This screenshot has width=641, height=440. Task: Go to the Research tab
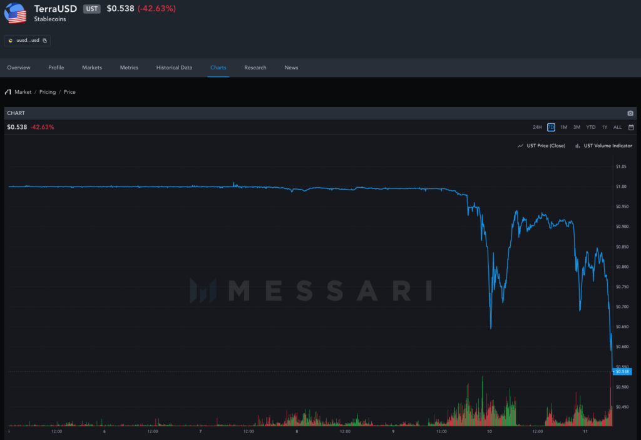pyautogui.click(x=255, y=68)
